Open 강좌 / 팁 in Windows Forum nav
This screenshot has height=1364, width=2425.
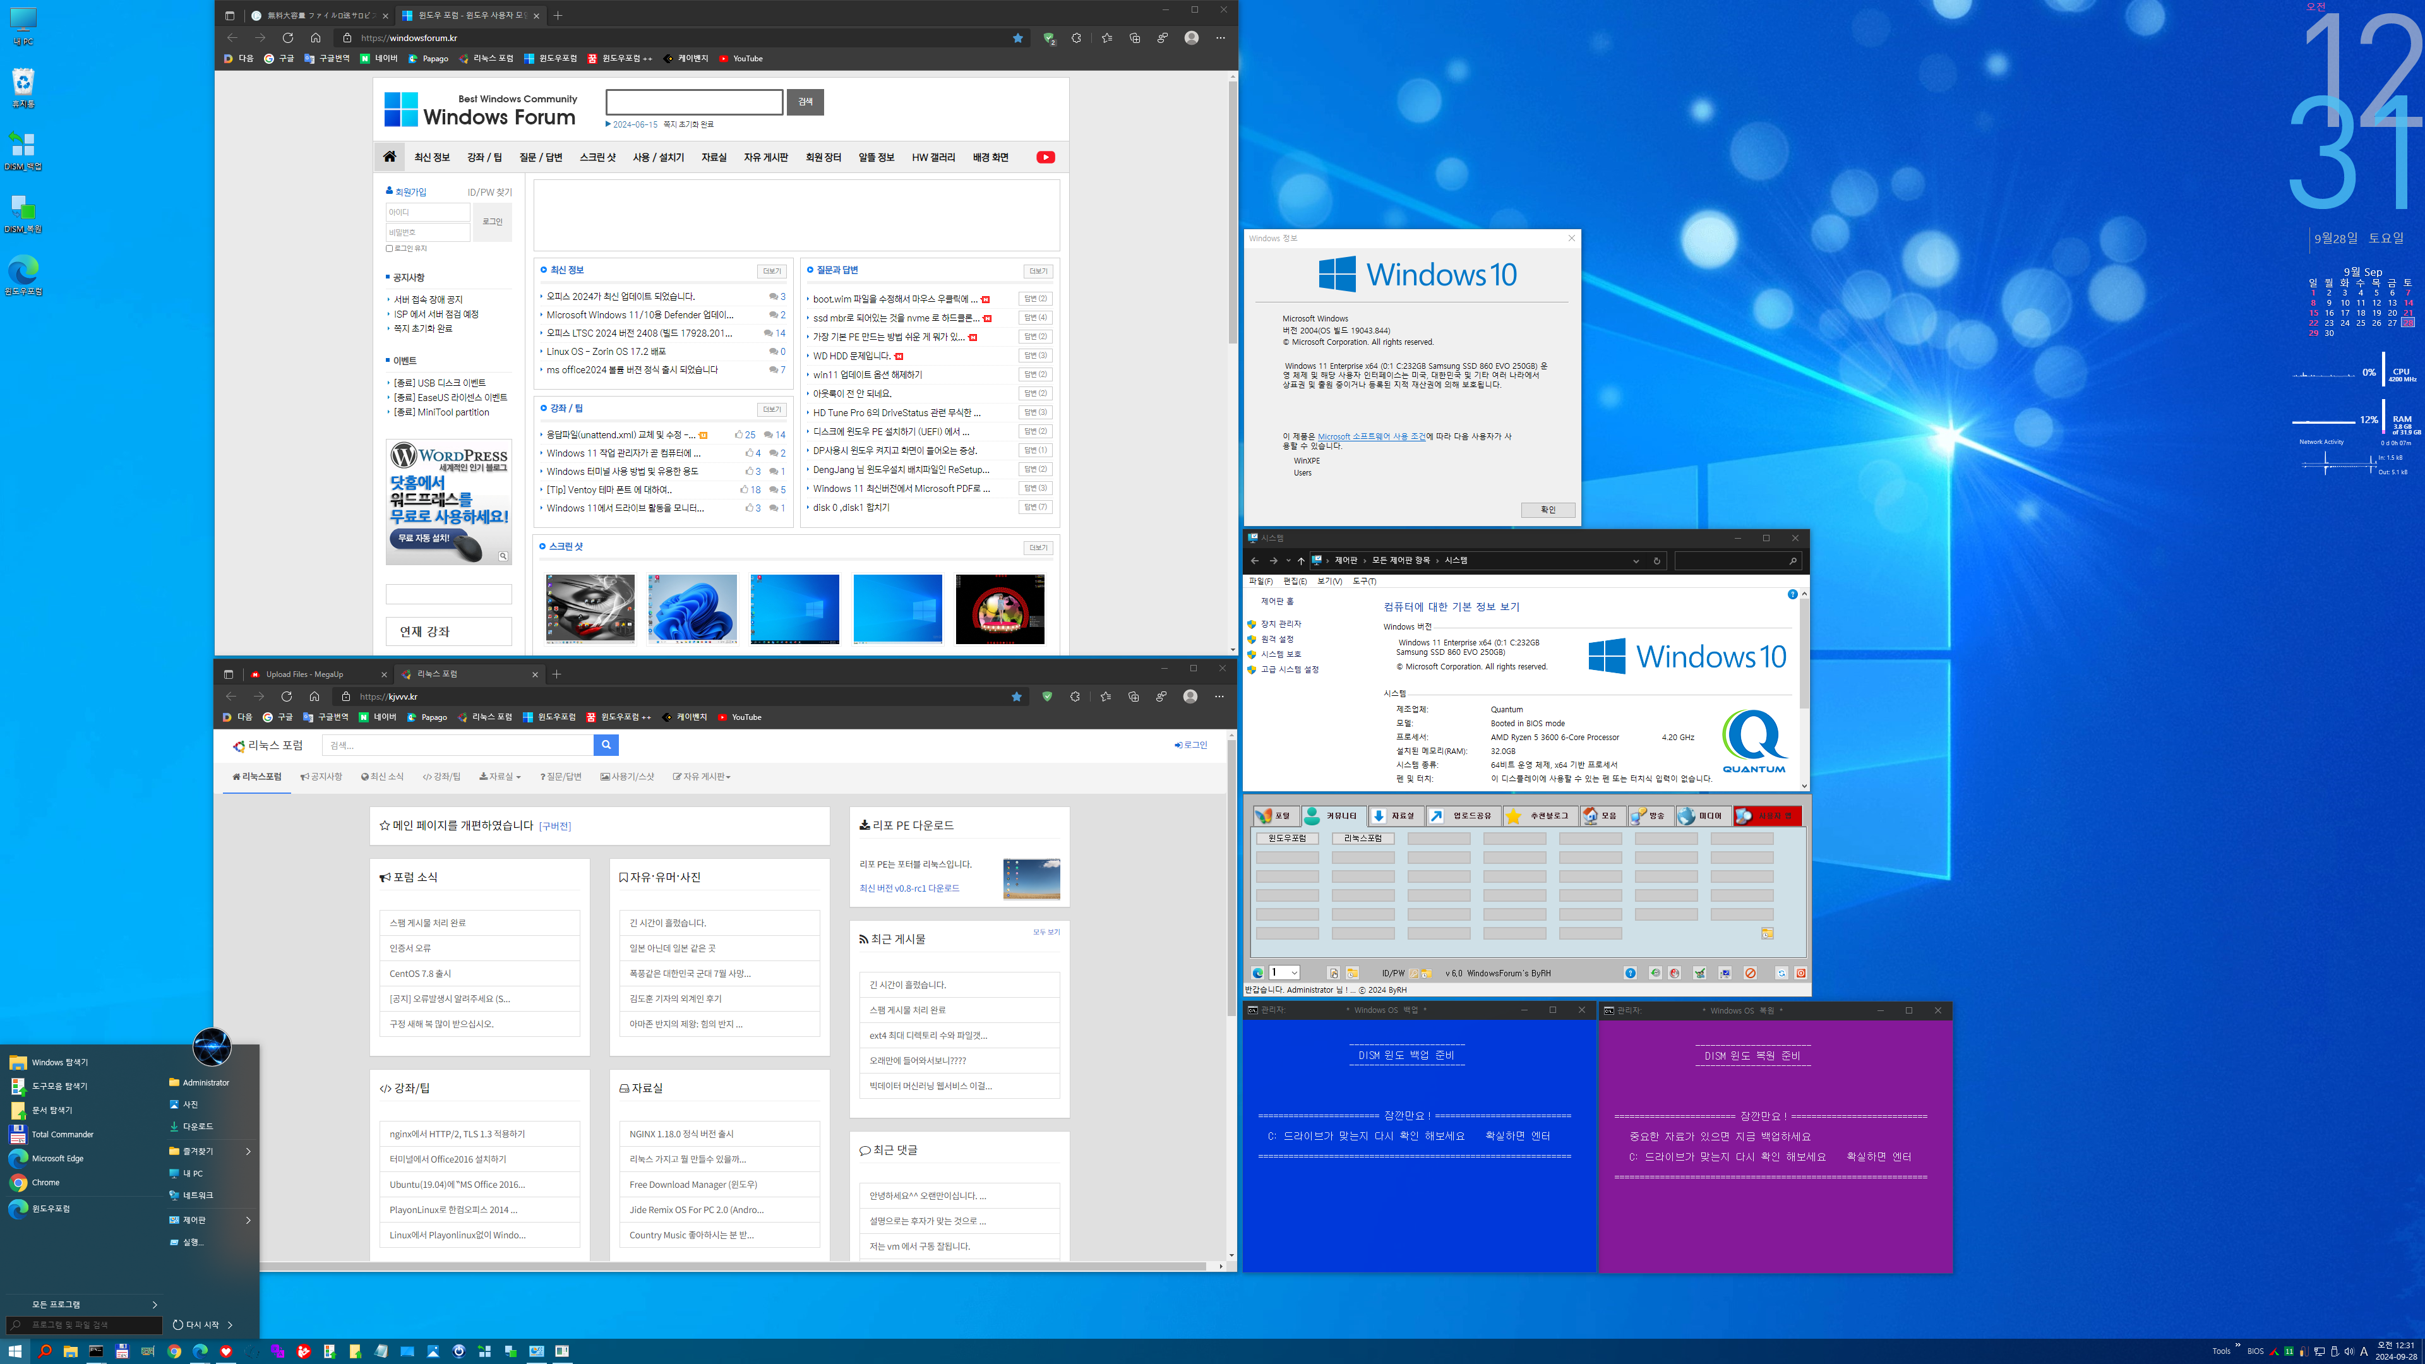484,157
